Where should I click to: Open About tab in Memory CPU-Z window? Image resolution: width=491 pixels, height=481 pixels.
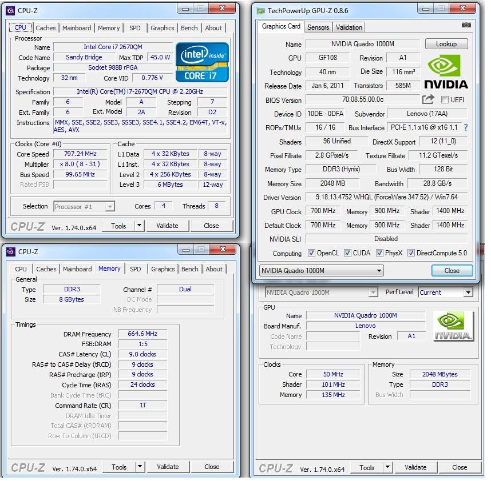coord(214,269)
